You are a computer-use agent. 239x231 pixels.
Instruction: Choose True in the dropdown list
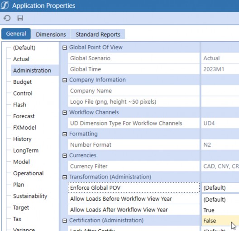click(x=220, y=210)
